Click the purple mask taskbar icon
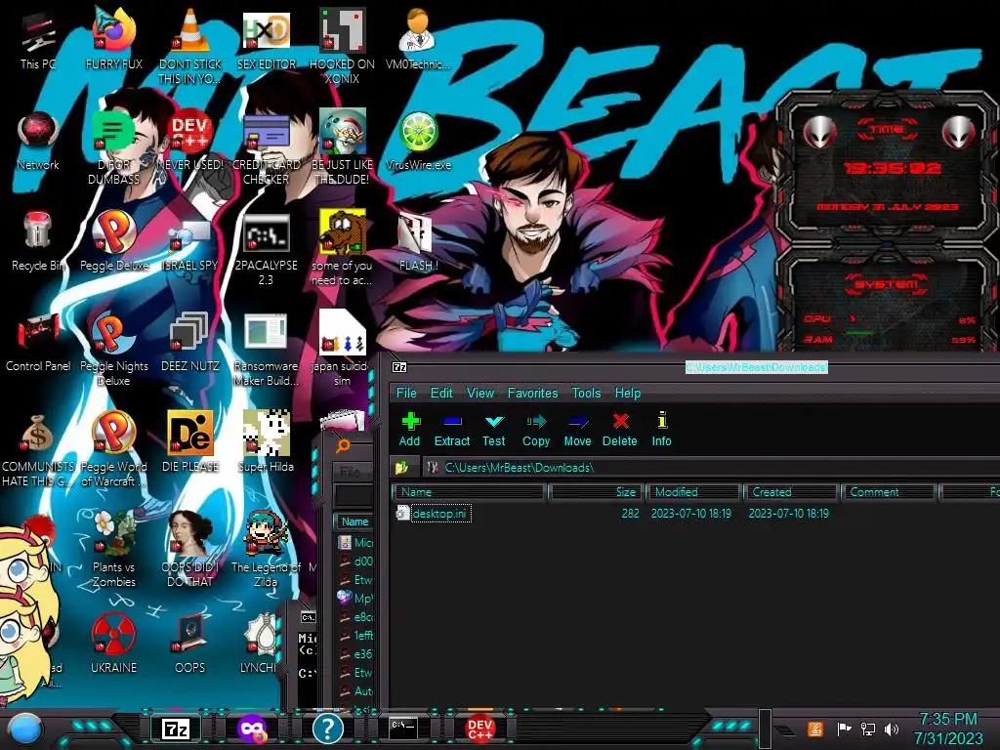 click(x=252, y=729)
